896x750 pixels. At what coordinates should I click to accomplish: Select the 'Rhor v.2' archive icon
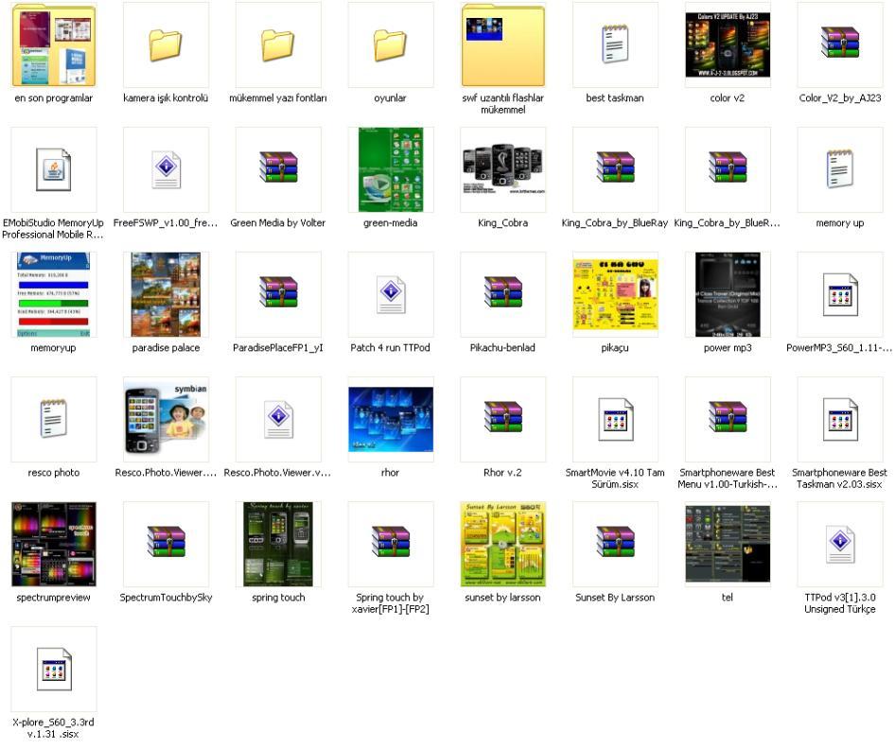pyautogui.click(x=502, y=416)
